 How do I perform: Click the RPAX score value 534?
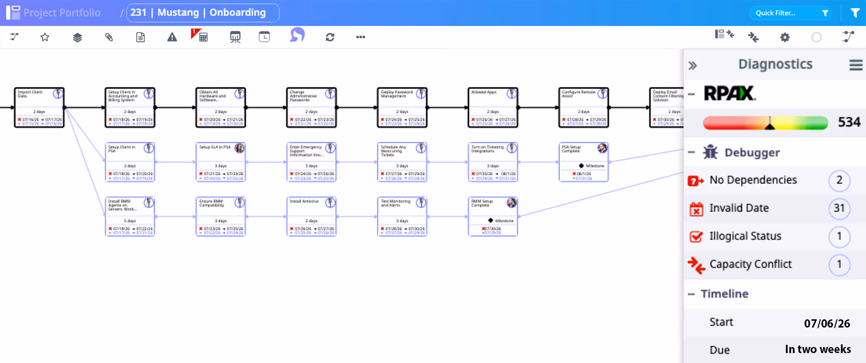tap(849, 122)
